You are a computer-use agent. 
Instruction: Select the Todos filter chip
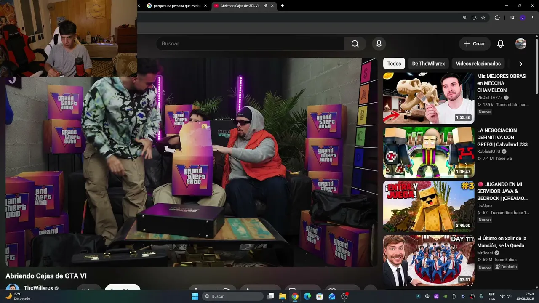click(x=394, y=64)
